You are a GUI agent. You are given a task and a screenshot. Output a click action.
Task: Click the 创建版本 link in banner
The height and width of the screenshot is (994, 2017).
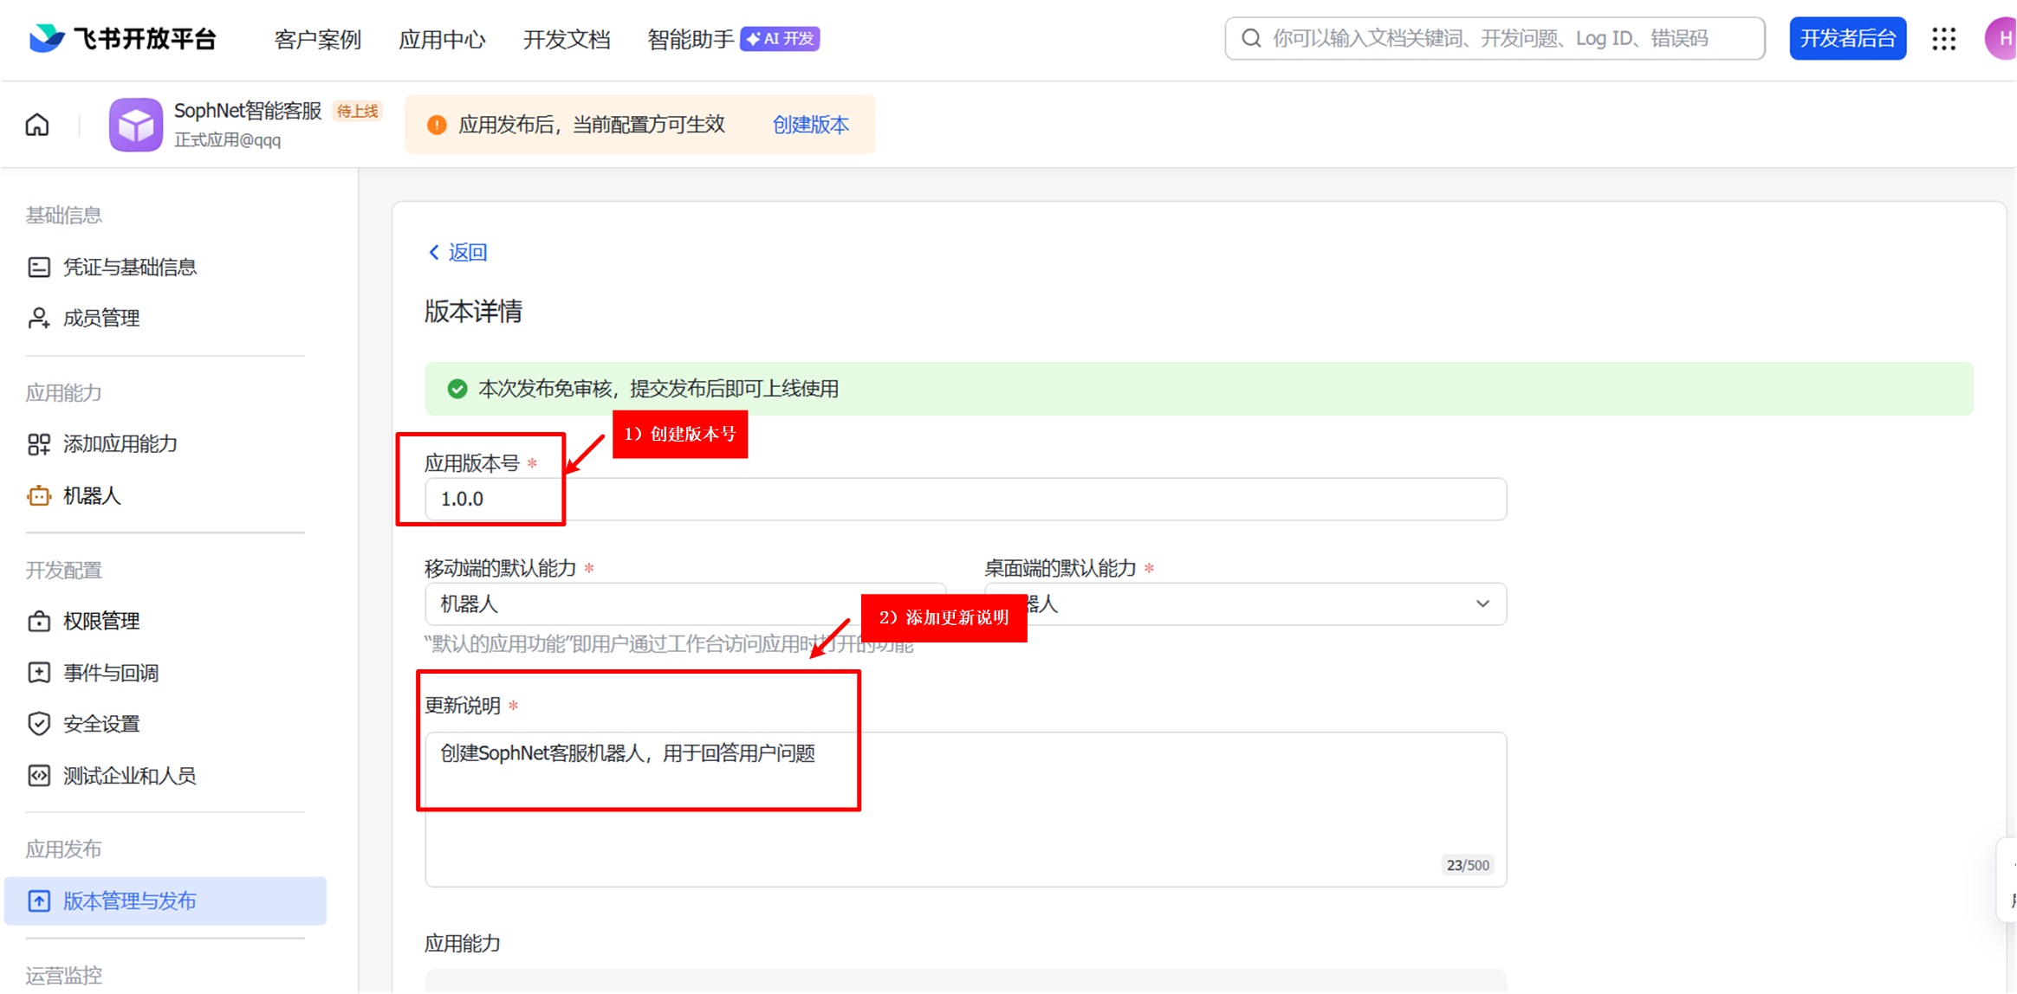point(810,125)
